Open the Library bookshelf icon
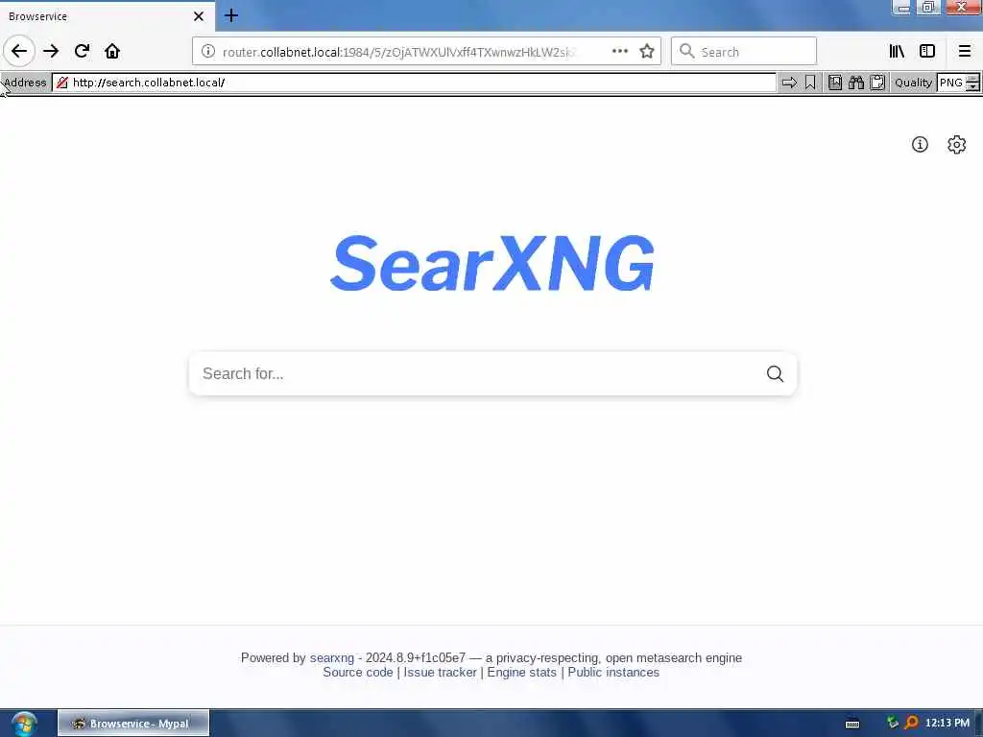The image size is (983, 737). (897, 52)
